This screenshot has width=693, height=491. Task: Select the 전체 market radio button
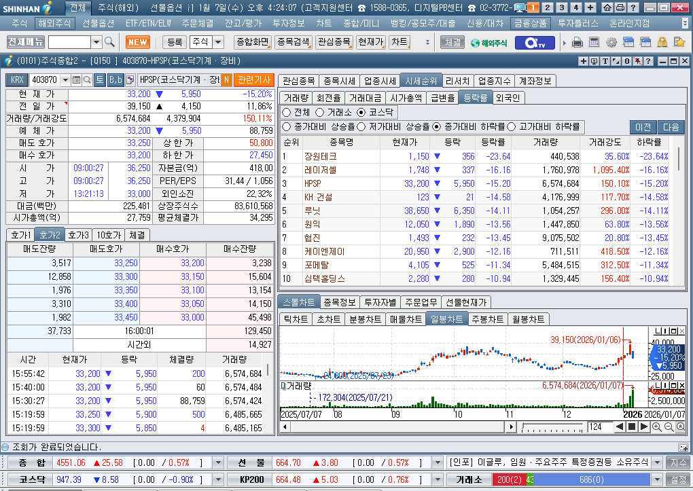pyautogui.click(x=287, y=112)
